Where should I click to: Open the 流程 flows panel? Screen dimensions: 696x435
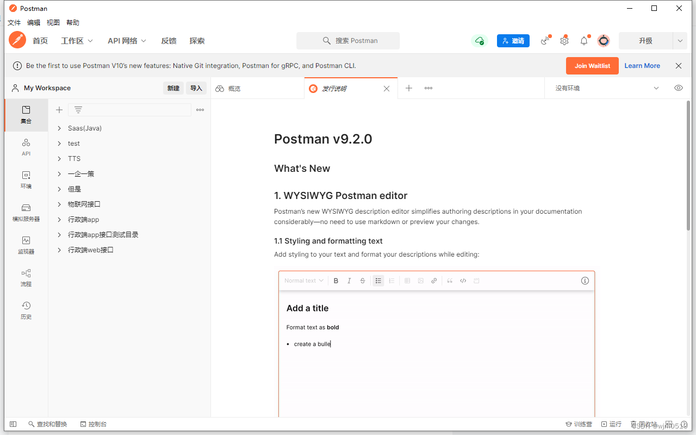pos(26,278)
